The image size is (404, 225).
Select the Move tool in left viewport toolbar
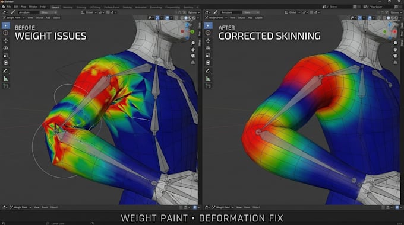[x=6, y=41]
